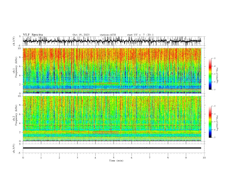This screenshot has height=177, width=230.
Task: Click the time axis tick label '0'
Action: point(23,158)
